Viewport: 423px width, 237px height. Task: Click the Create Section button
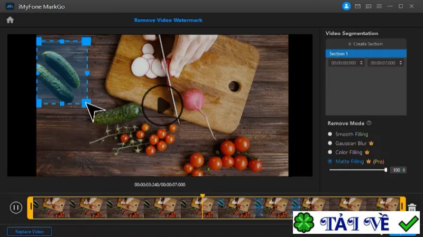pyautogui.click(x=366, y=44)
